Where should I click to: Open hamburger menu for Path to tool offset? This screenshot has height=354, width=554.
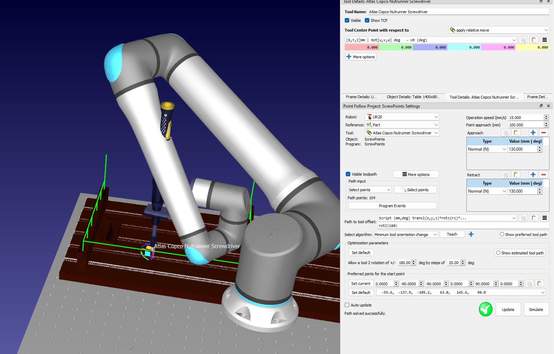(x=544, y=218)
